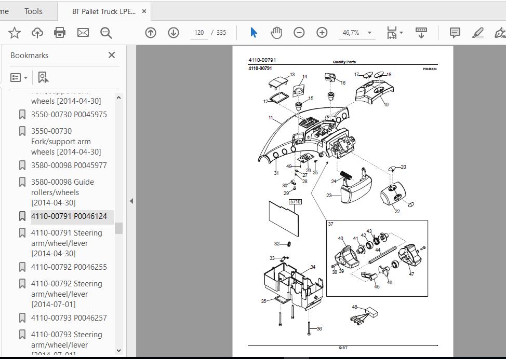Open the bookmarks options menu dropdown
The height and width of the screenshot is (359, 506).
pyautogui.click(x=19, y=78)
